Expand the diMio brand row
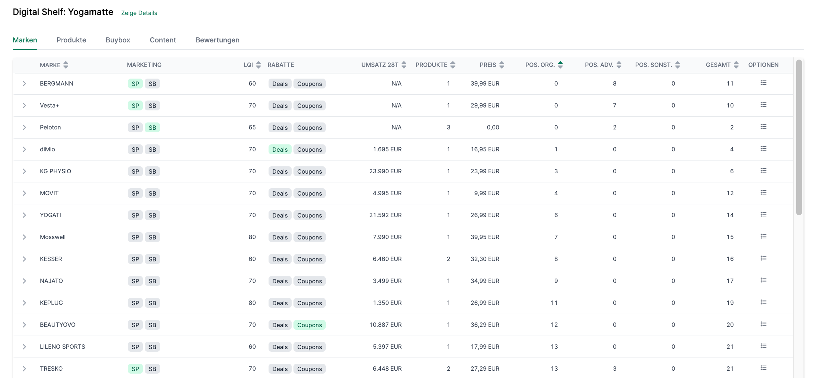 (24, 150)
